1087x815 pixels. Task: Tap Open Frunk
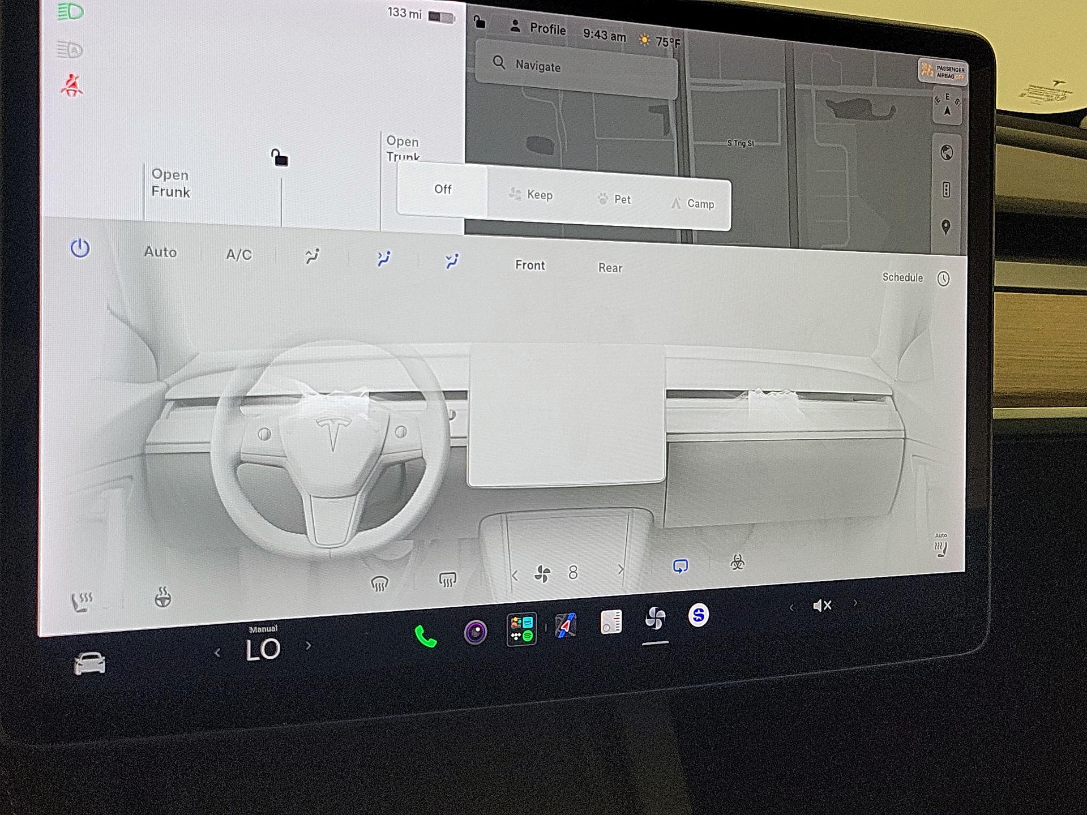point(170,183)
